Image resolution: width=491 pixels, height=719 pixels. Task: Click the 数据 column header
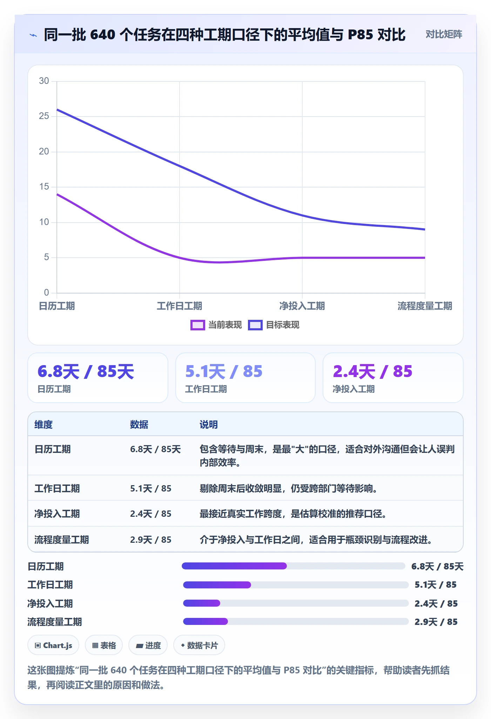tap(139, 424)
